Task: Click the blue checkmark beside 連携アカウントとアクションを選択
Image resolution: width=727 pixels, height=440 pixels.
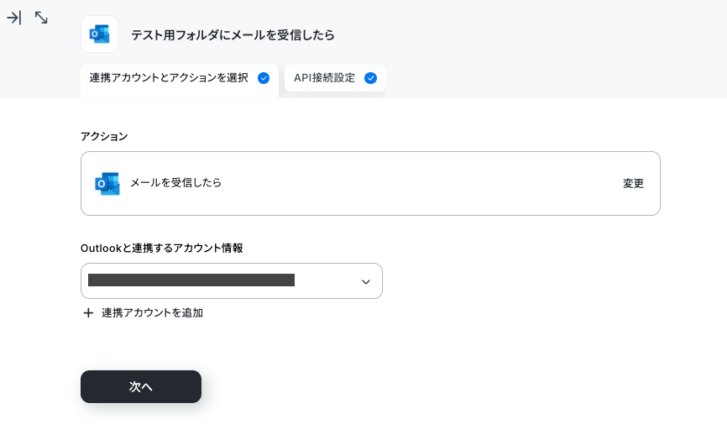Action: click(264, 78)
